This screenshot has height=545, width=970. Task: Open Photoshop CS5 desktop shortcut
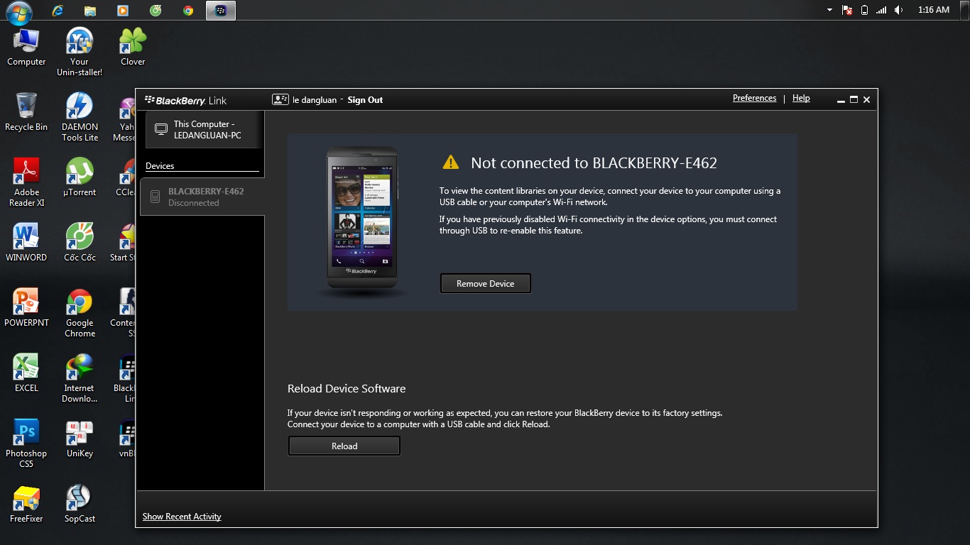click(26, 444)
